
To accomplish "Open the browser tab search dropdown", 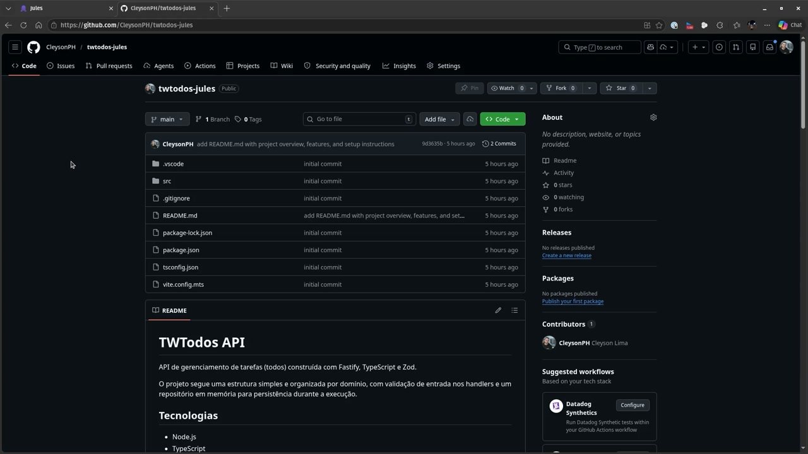I will click(8, 8).
